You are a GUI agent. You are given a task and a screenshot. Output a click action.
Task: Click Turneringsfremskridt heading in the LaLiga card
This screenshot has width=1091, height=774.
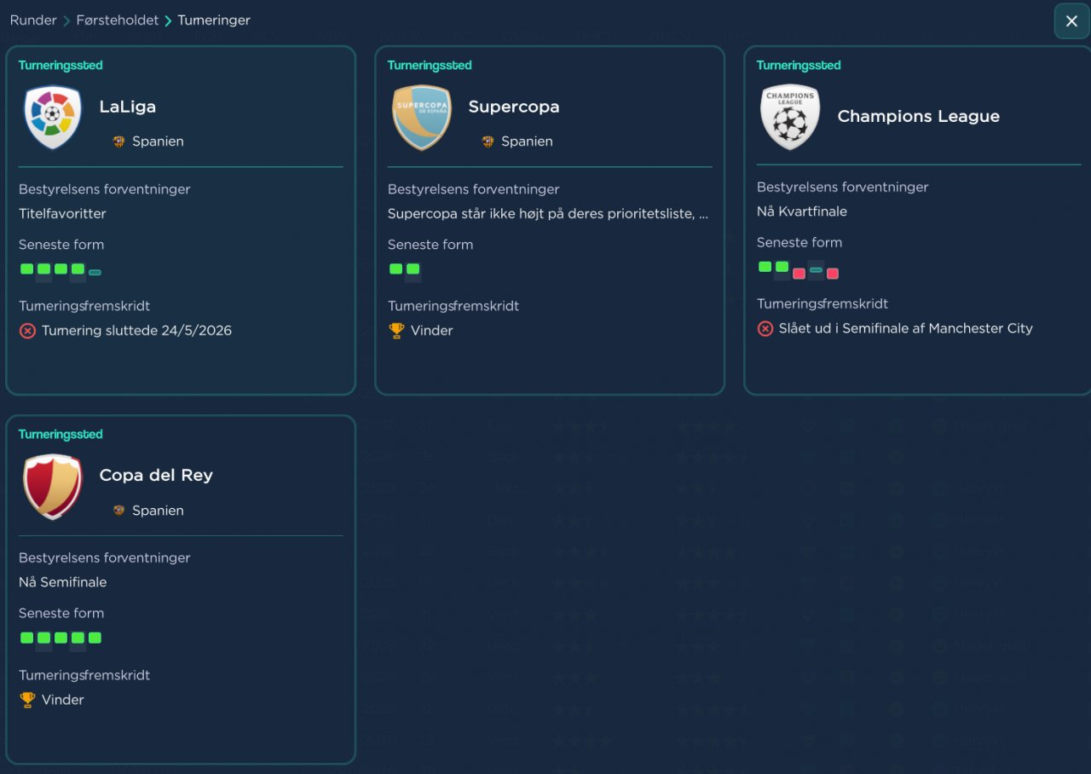click(x=84, y=306)
